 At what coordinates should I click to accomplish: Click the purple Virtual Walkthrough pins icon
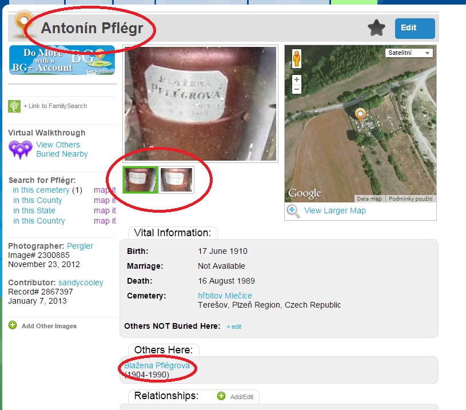[x=20, y=150]
